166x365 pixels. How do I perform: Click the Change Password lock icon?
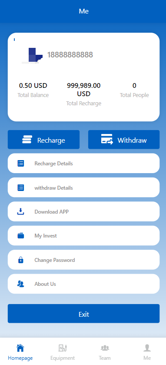21,260
